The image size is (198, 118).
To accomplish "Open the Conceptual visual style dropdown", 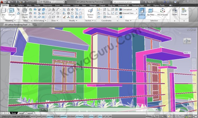I will coord(128,10).
